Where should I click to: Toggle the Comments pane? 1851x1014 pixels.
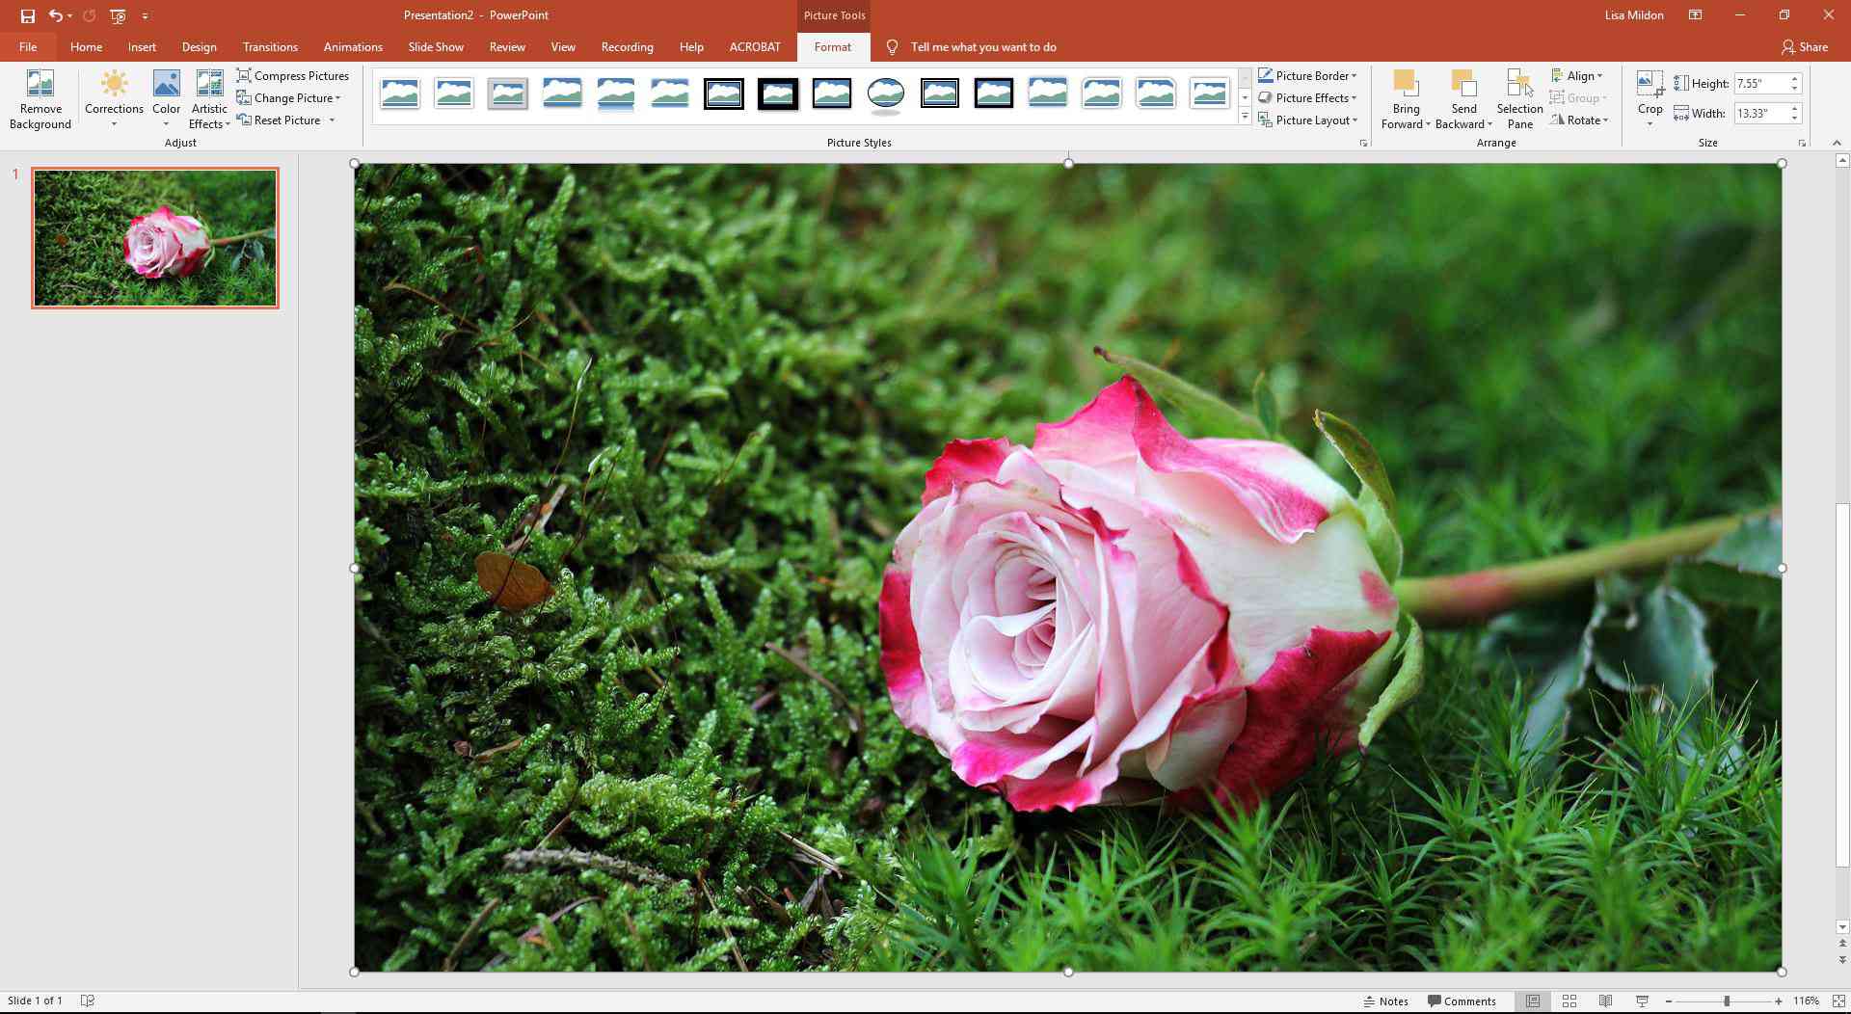tap(1462, 1001)
